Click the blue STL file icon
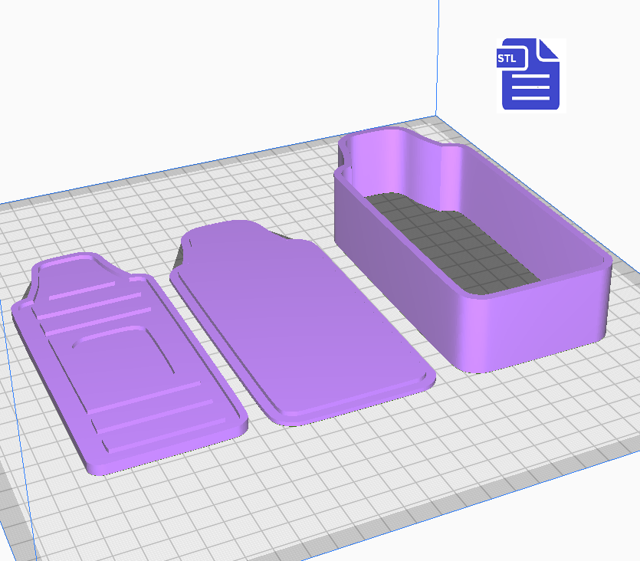Image resolution: width=640 pixels, height=561 pixels. pyautogui.click(x=530, y=74)
